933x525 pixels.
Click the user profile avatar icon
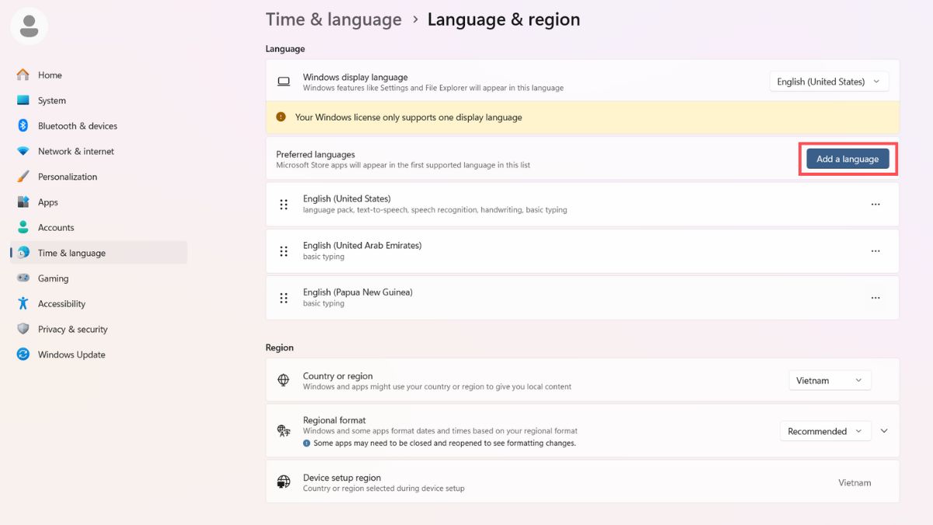point(30,26)
